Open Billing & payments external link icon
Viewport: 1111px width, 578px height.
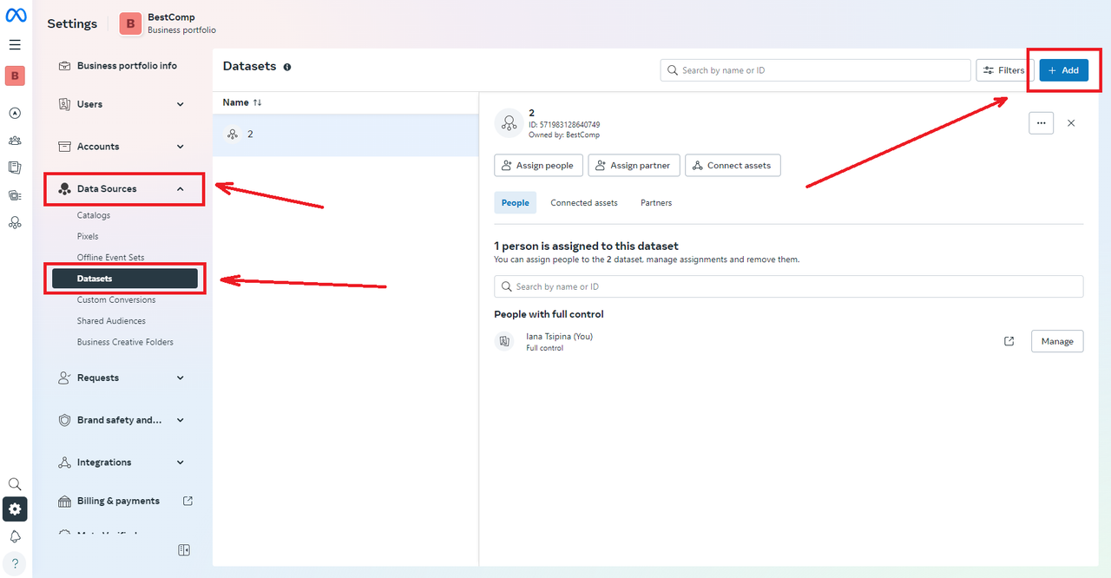point(188,501)
